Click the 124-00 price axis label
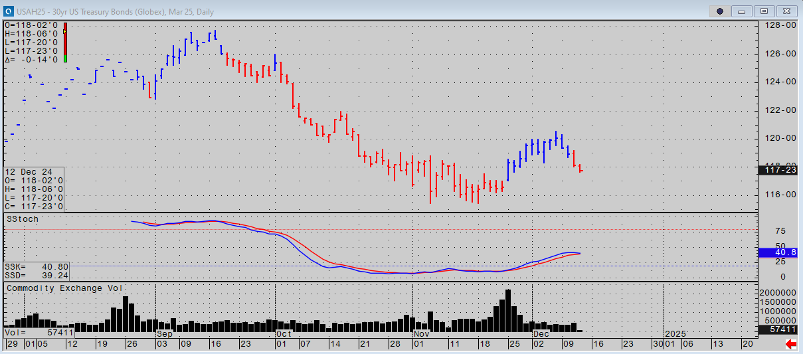This screenshot has width=803, height=354. pyautogui.click(x=781, y=82)
